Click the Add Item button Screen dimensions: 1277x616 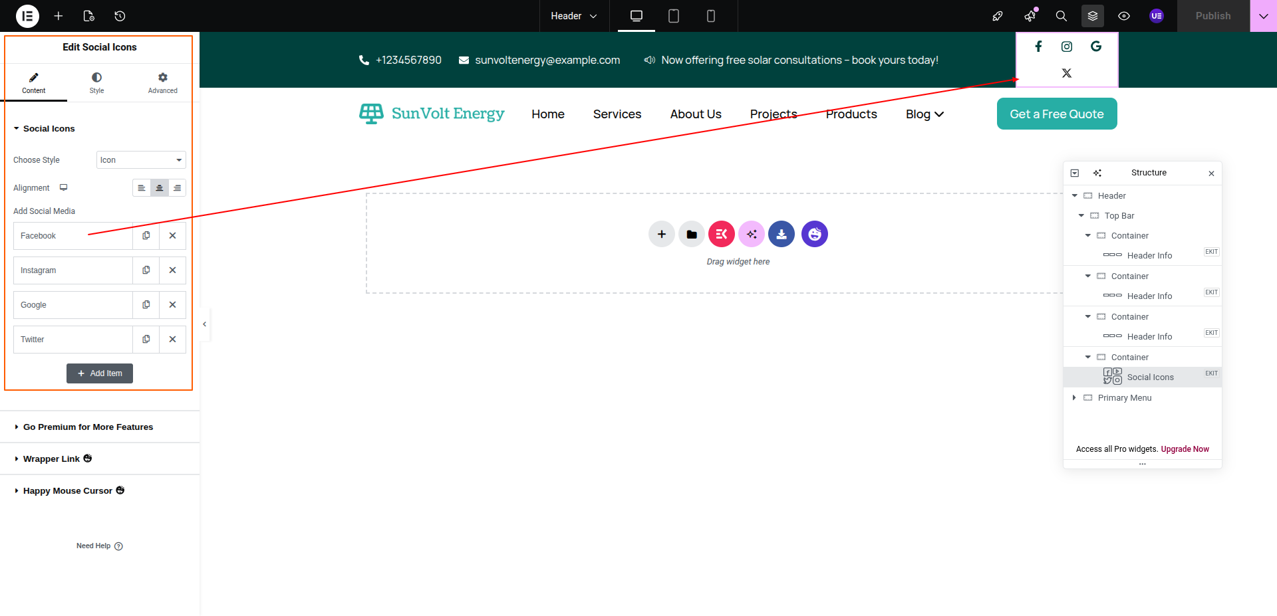point(100,373)
